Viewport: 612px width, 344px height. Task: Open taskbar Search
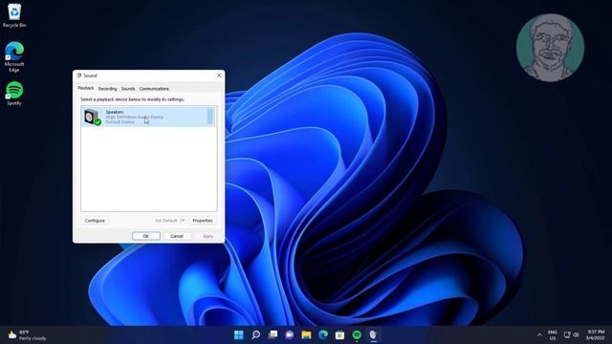coord(255,334)
